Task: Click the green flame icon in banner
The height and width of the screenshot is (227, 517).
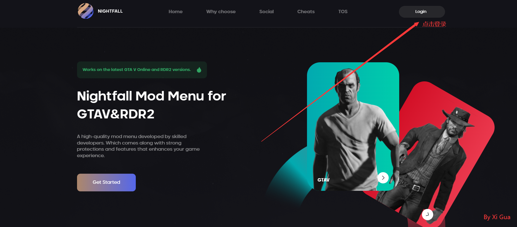Action: point(199,70)
